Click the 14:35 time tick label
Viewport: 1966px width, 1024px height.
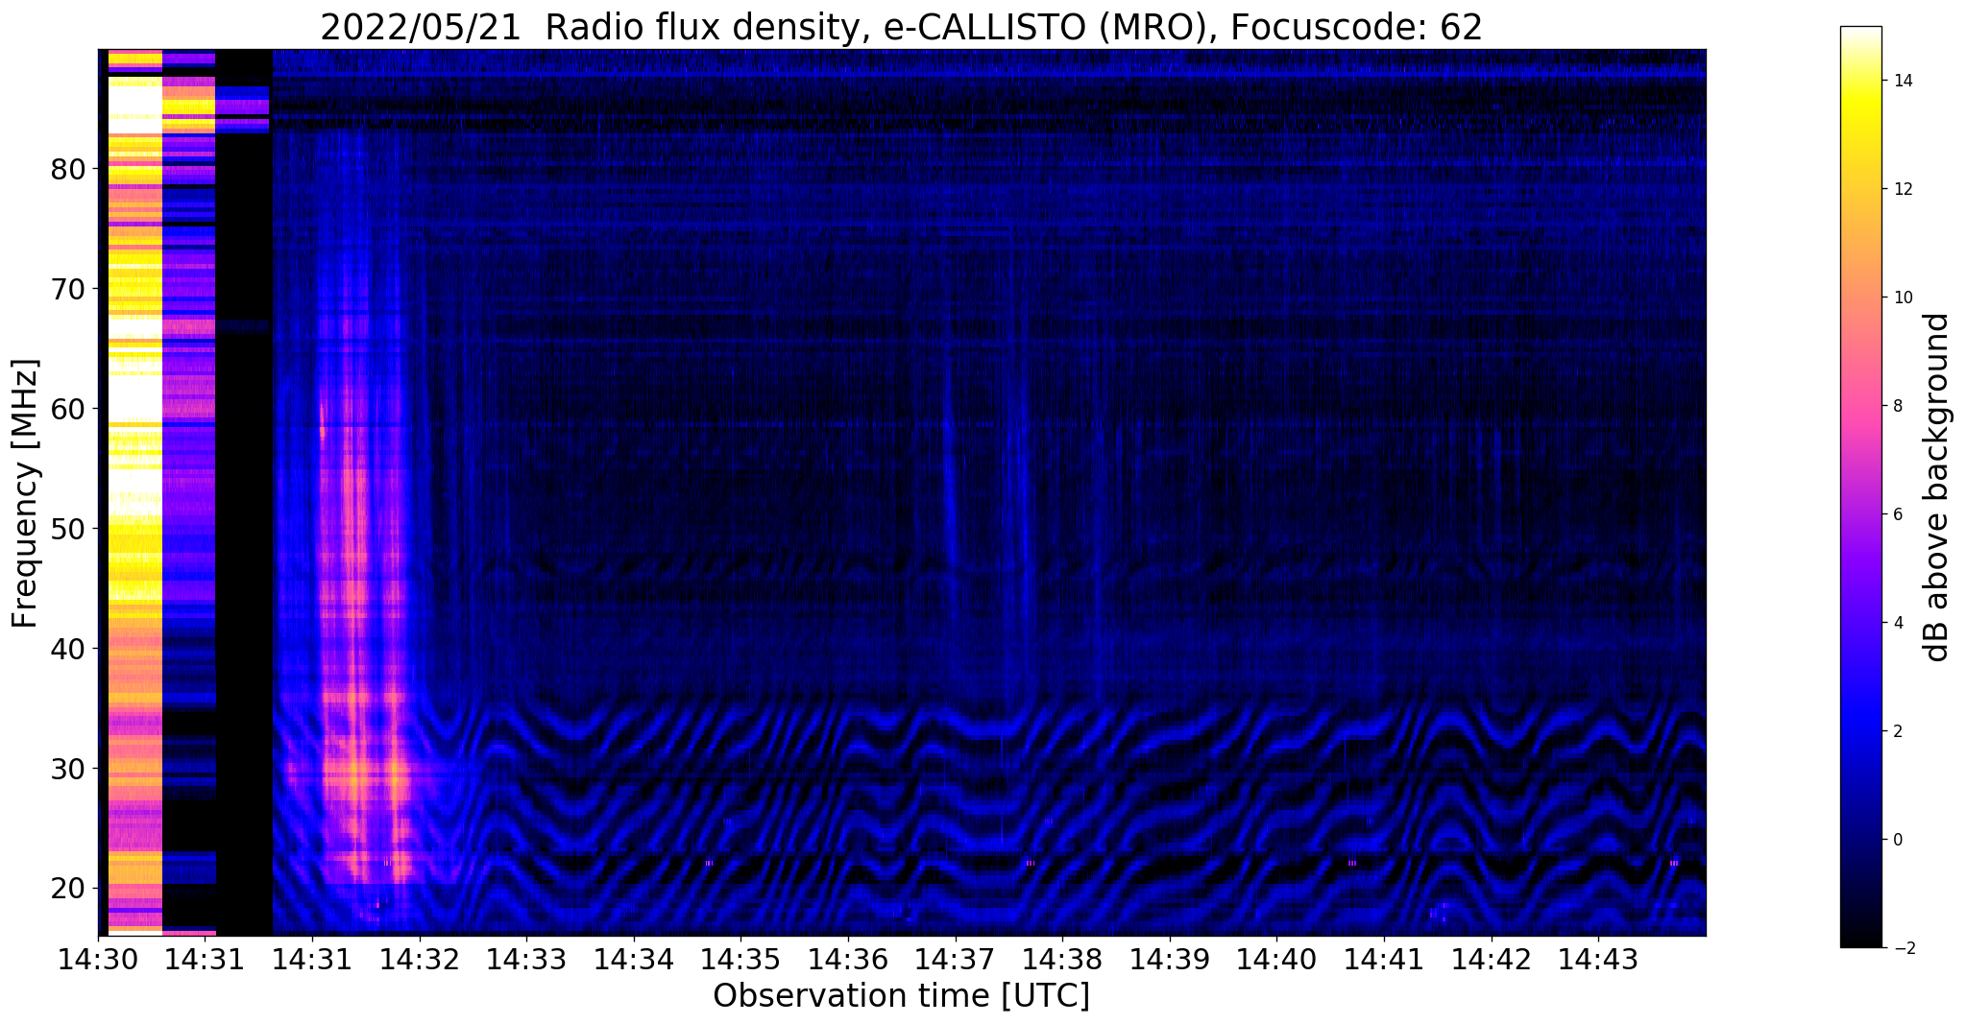(740, 959)
